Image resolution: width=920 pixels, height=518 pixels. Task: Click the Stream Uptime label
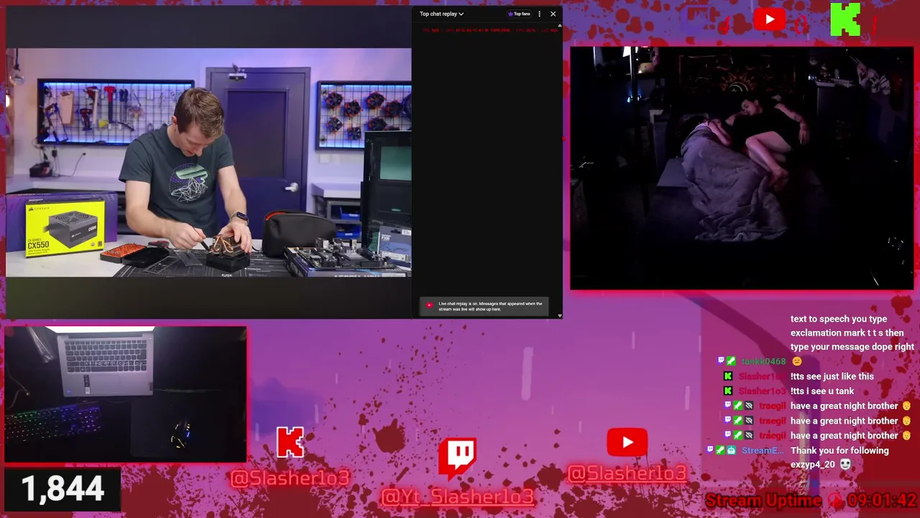click(763, 500)
